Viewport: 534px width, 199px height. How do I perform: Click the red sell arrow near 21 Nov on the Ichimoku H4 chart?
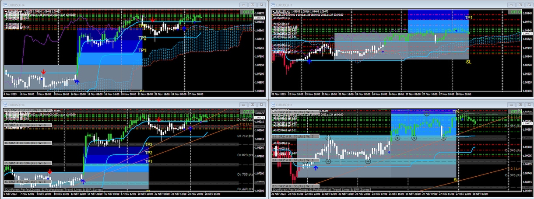coord(152,20)
